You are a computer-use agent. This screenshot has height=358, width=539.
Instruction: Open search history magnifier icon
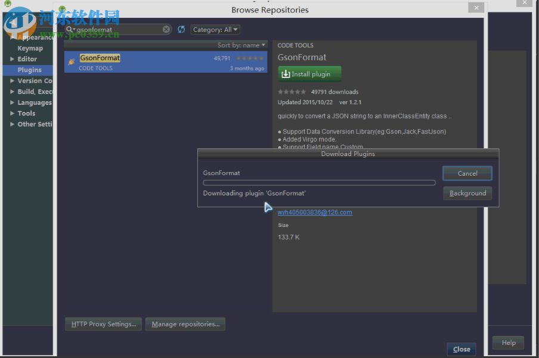tap(70, 30)
